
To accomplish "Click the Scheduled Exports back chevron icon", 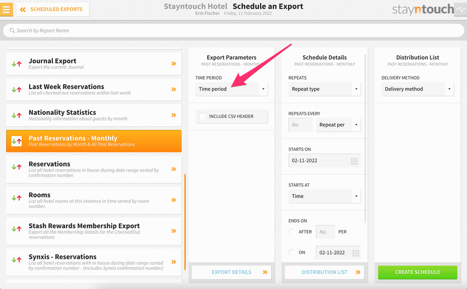I will 23,10.
